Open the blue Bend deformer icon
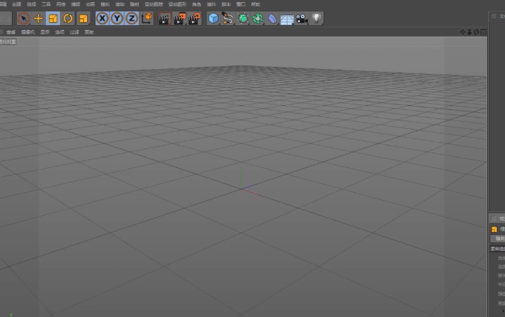505x317 pixels. point(272,18)
